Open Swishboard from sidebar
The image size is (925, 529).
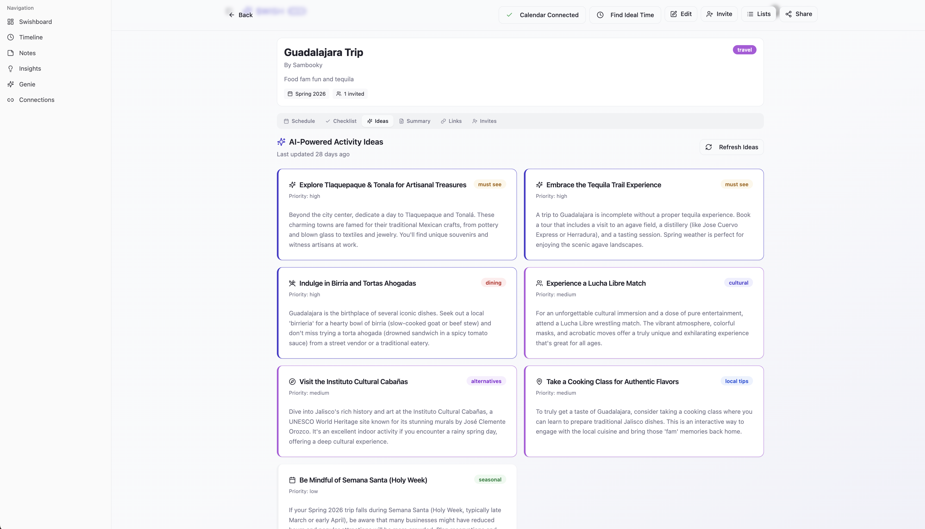pos(35,22)
